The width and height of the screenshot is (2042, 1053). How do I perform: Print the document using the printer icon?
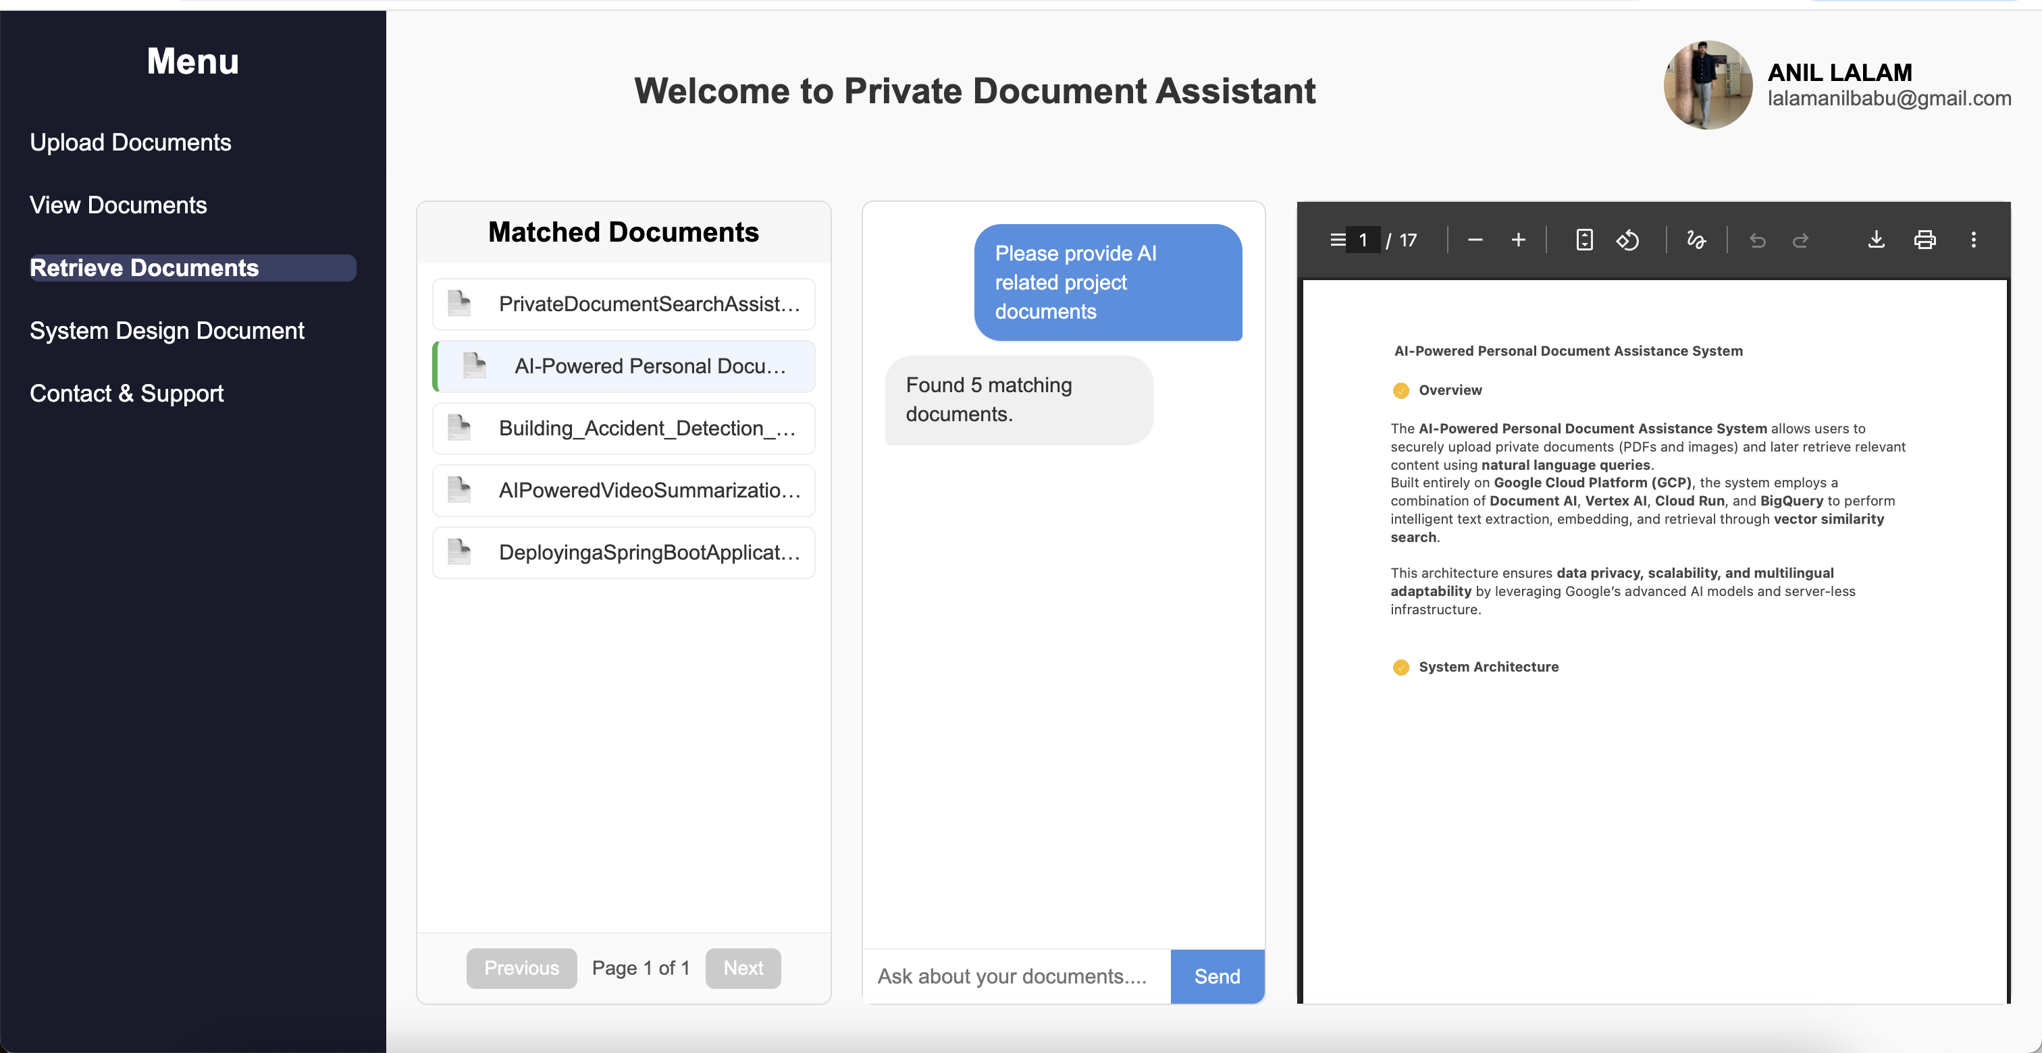(x=1925, y=239)
